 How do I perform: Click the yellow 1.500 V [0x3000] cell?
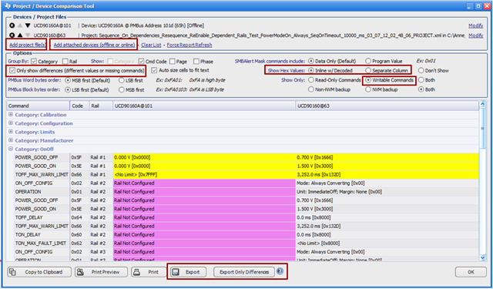point(387,166)
